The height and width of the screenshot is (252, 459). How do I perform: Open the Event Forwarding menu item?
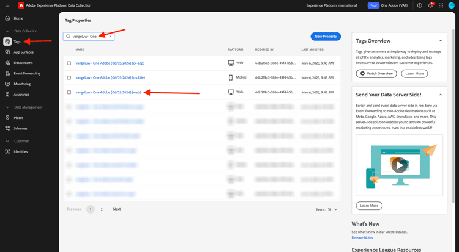[x=27, y=73]
